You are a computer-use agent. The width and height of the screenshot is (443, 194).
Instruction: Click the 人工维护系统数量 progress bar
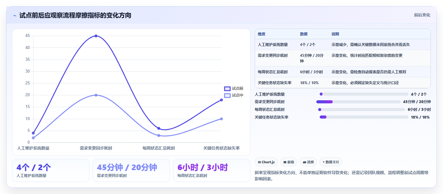click(x=364, y=94)
